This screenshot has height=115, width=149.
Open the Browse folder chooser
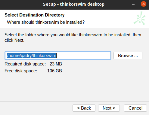pos(128,56)
